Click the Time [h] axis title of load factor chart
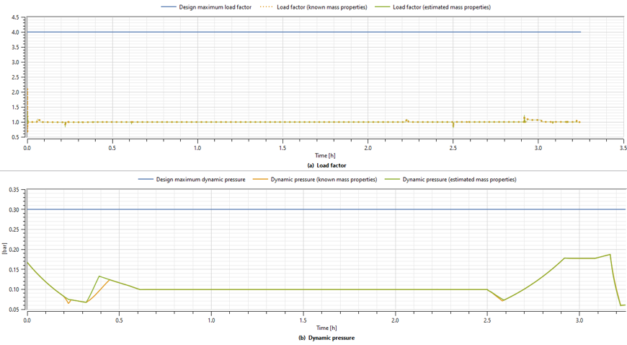The image size is (627, 345). pos(325,156)
